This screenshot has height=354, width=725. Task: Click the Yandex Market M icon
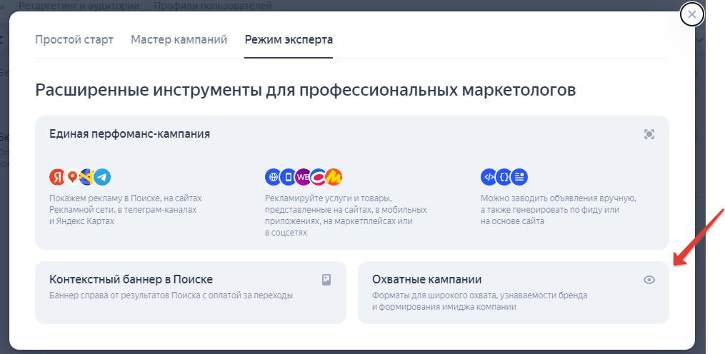point(334,176)
